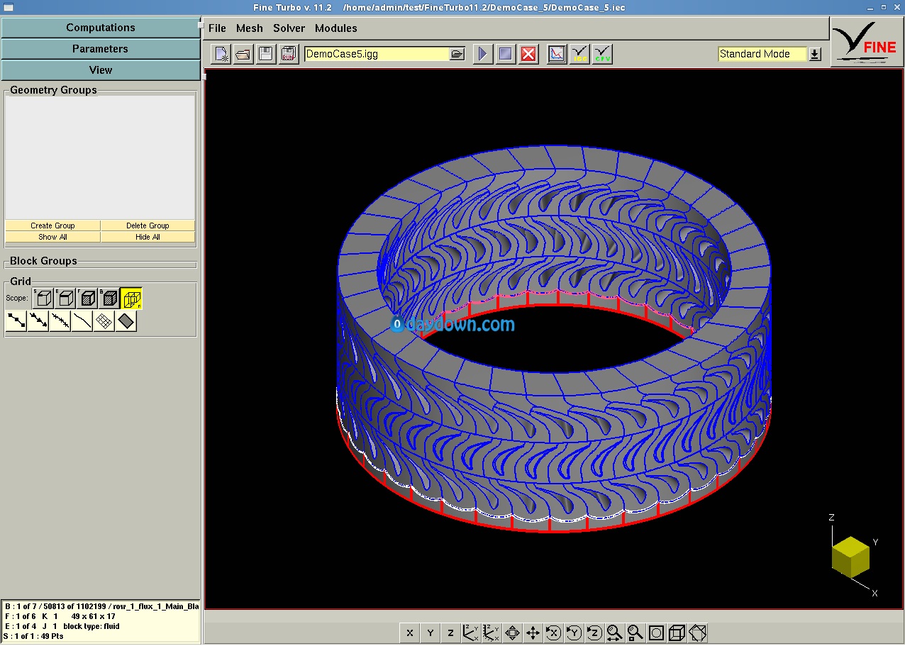Viewport: 905px width, 646px height.
Task: Set grid scope to Segment (S cube)
Action: 43,298
